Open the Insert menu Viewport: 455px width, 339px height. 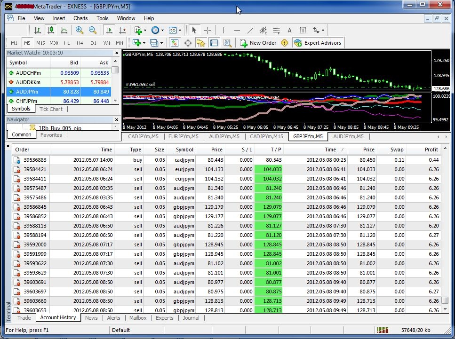point(59,18)
